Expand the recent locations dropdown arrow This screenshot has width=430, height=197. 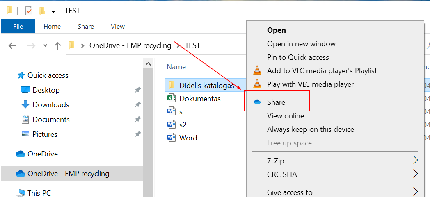click(45, 45)
